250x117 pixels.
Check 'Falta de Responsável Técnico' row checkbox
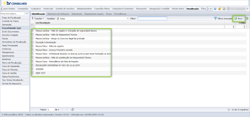(x=32, y=35)
